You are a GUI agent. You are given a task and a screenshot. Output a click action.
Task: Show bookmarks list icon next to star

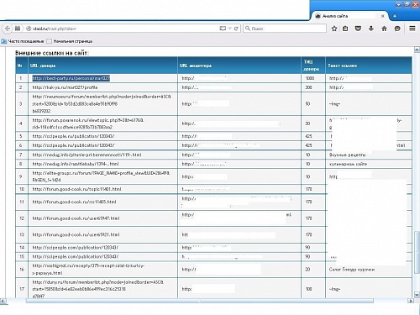[345, 29]
